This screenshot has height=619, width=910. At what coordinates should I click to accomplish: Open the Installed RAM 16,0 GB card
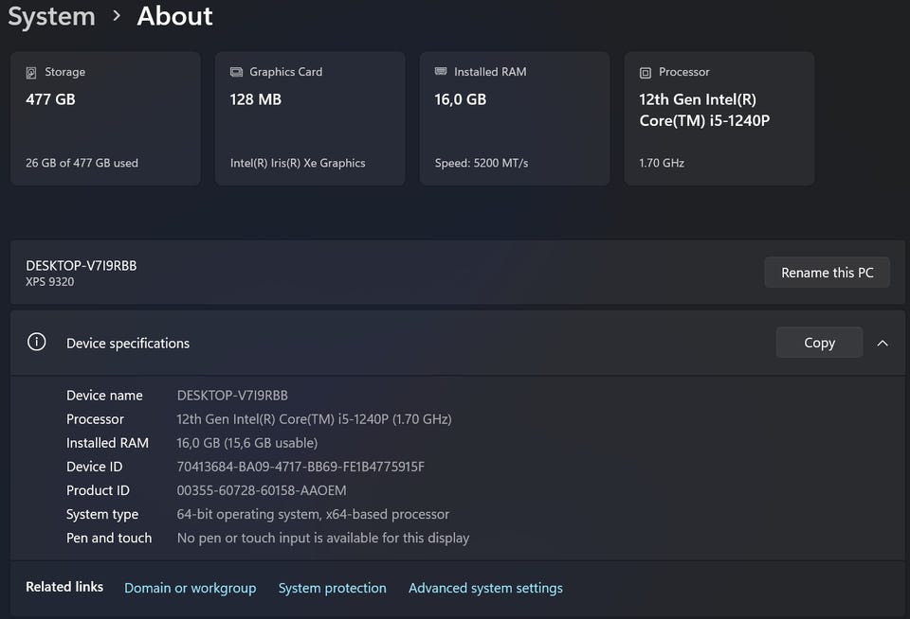[x=515, y=119]
